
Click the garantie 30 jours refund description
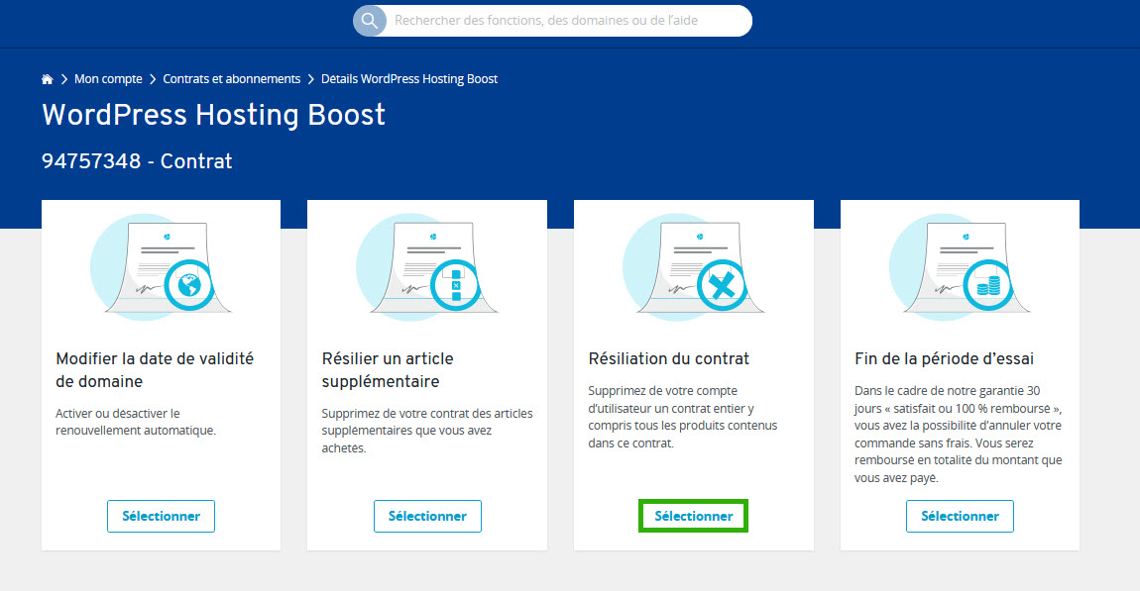click(959, 435)
